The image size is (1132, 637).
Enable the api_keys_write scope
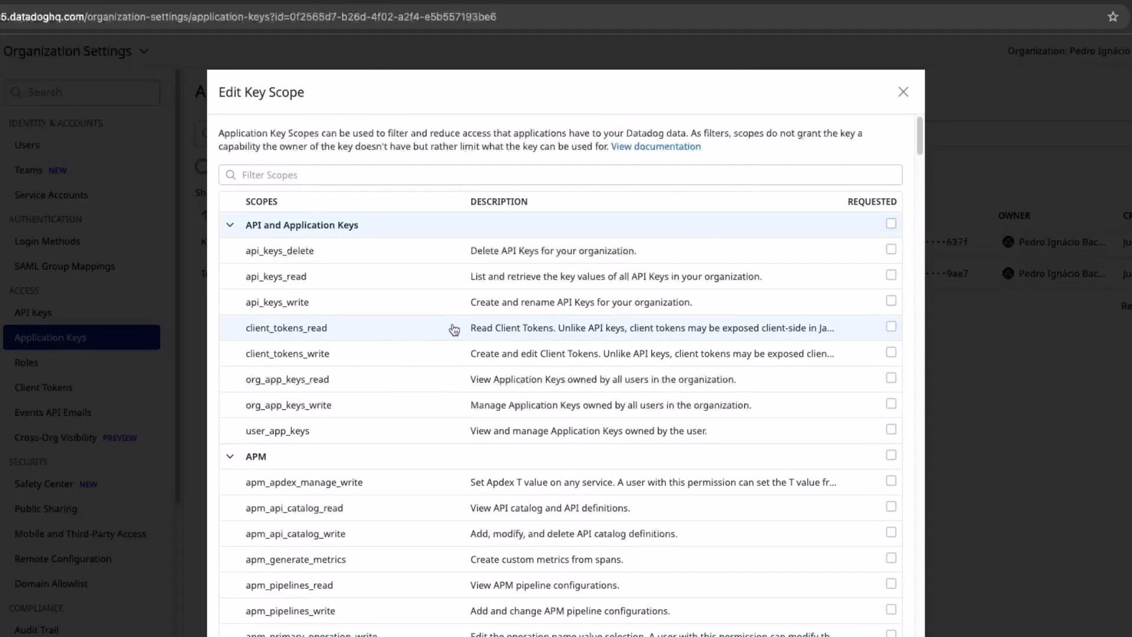click(x=891, y=301)
